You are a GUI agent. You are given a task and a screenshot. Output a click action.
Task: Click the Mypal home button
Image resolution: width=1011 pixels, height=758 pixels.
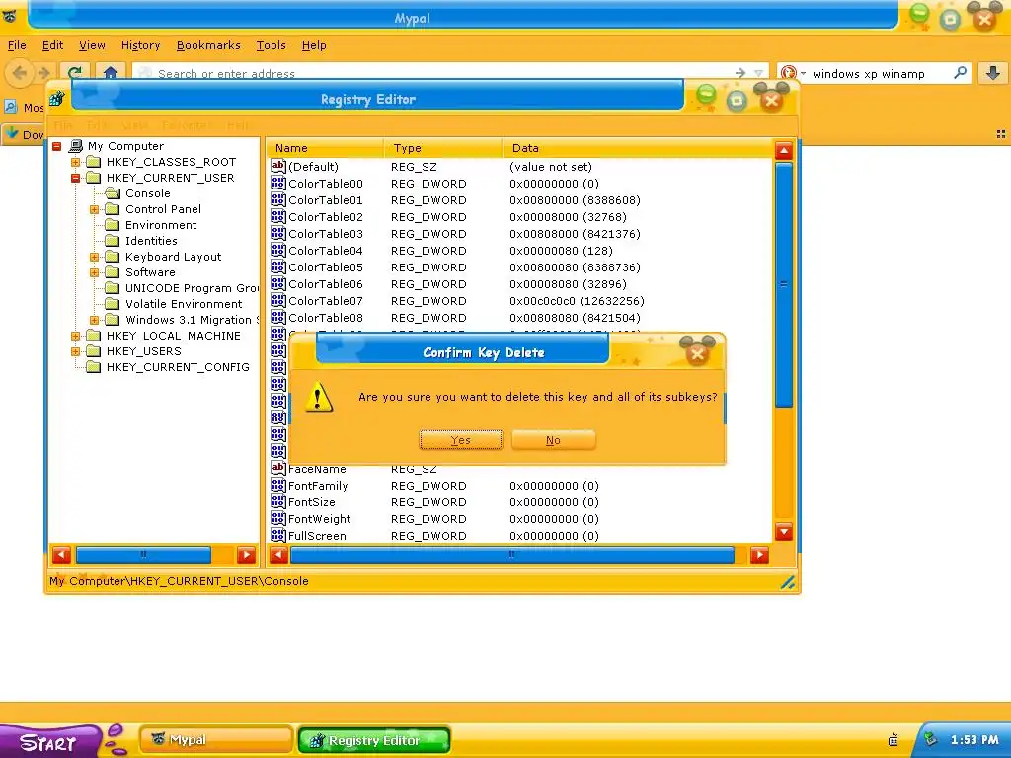[x=111, y=73]
